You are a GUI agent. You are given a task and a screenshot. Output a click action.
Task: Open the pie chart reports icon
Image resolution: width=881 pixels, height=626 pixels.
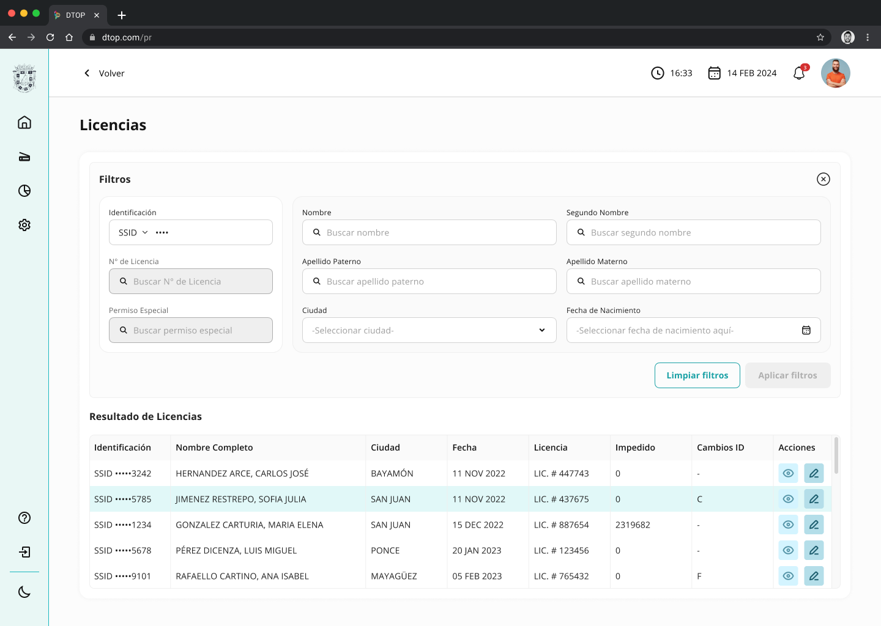click(24, 191)
